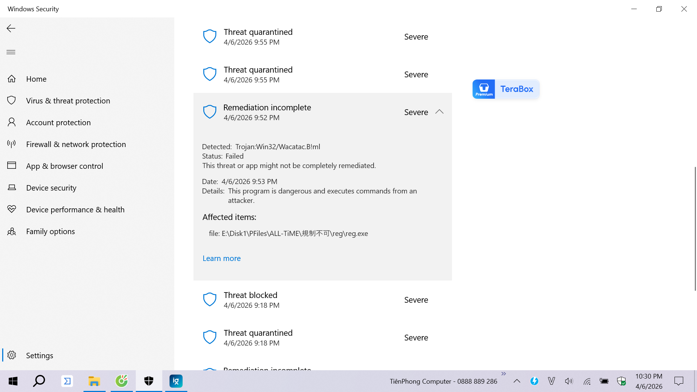The height and width of the screenshot is (392, 697).
Task: Expand the top Threat quarantined 9:55 PM entry
Action: (322, 37)
